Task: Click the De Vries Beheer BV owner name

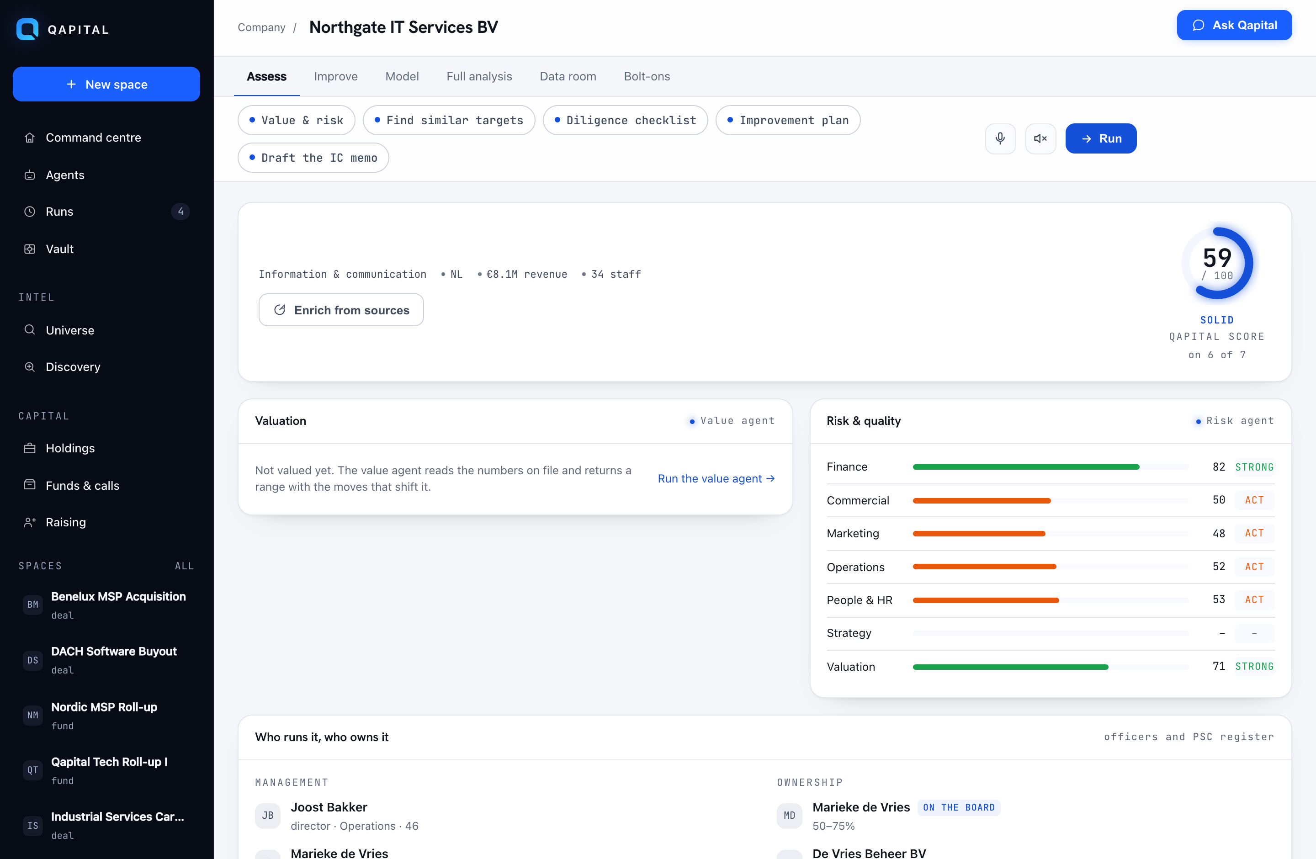Action: coord(869,853)
